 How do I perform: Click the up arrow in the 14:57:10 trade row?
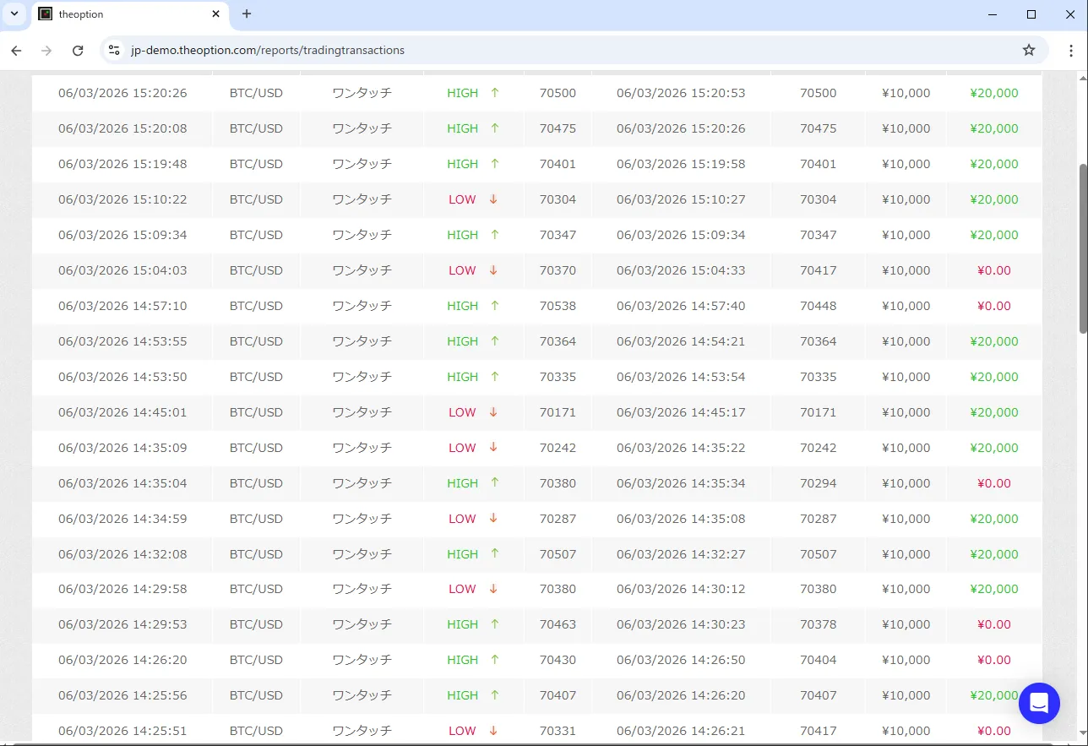pyautogui.click(x=495, y=306)
